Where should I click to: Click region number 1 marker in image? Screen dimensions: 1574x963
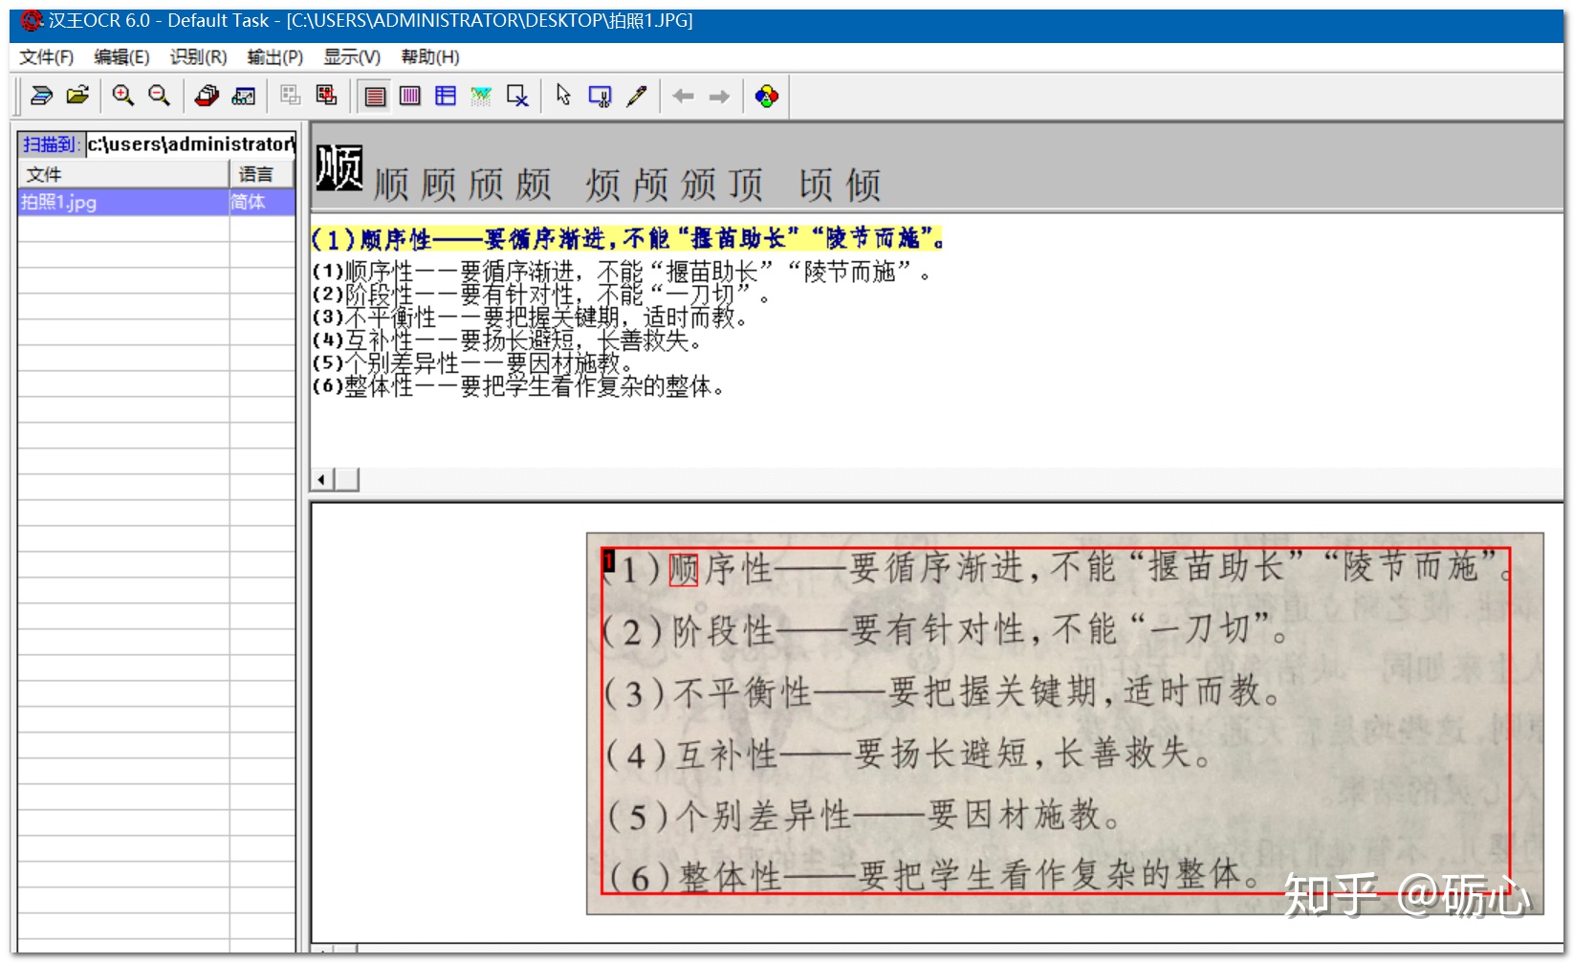pyautogui.click(x=608, y=560)
